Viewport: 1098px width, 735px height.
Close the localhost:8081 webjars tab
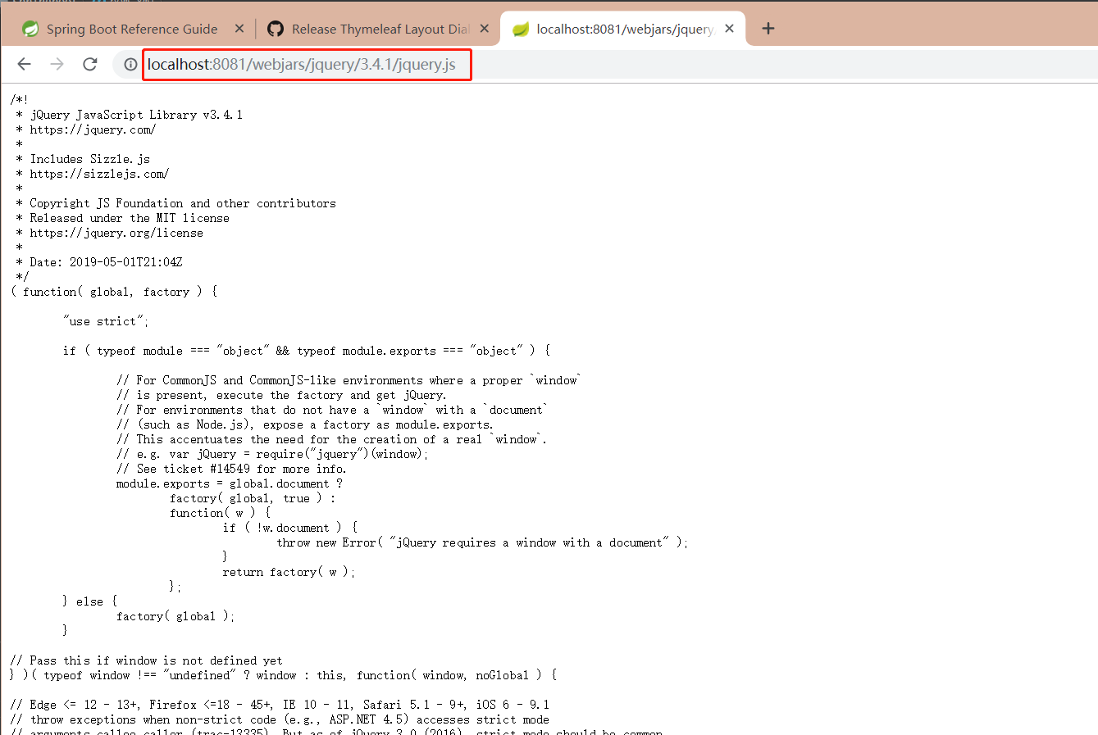coord(729,29)
